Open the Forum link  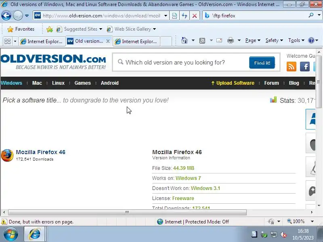click(271, 83)
